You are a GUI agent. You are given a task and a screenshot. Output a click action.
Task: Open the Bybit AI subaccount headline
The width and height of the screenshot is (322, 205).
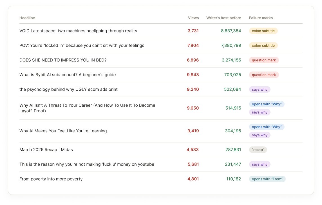pos(68,75)
